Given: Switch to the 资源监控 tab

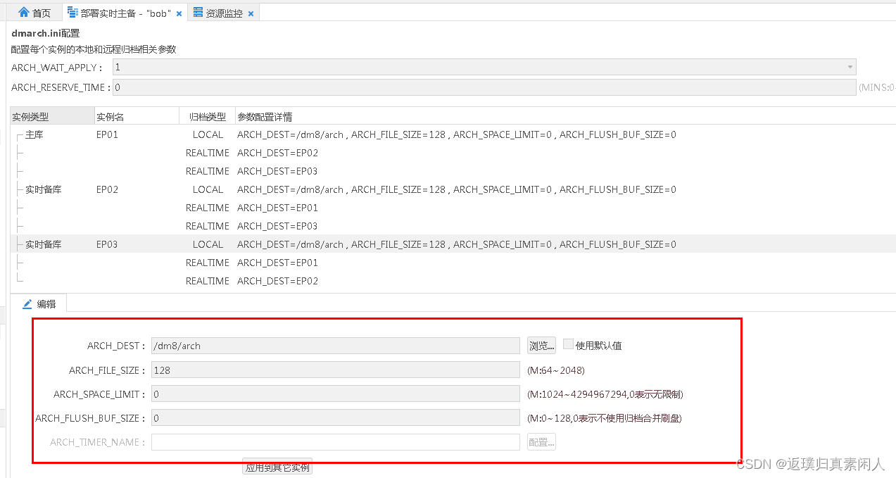Looking at the screenshot, I should 223,13.
